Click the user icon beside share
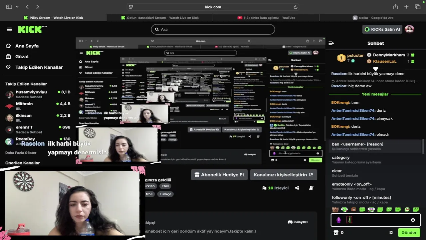 311,188
